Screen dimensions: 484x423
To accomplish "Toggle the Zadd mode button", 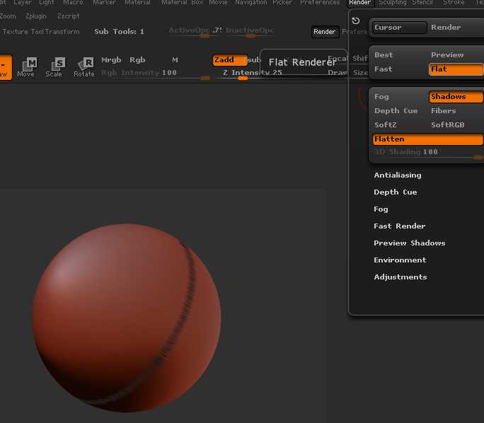I will coord(228,60).
